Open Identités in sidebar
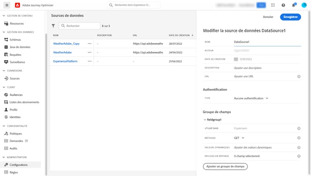Screen dimensions: 311x176 click(x=15, y=117)
